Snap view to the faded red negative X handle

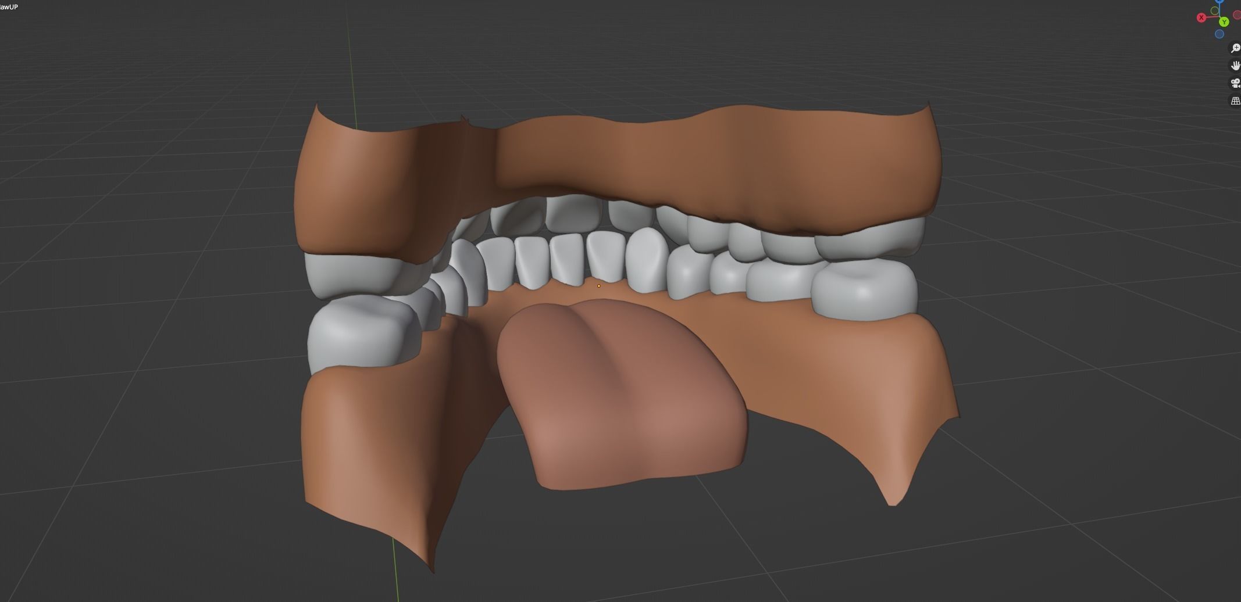1238,15
